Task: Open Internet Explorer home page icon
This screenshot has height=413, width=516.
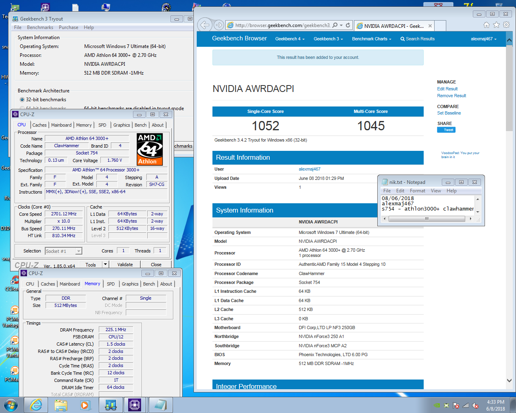Action: [x=487, y=25]
